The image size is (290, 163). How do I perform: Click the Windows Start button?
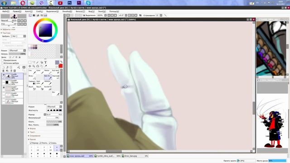point(4,3)
